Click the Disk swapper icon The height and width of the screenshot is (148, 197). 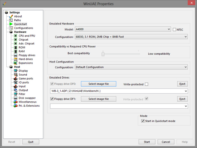click(x=16, y=98)
